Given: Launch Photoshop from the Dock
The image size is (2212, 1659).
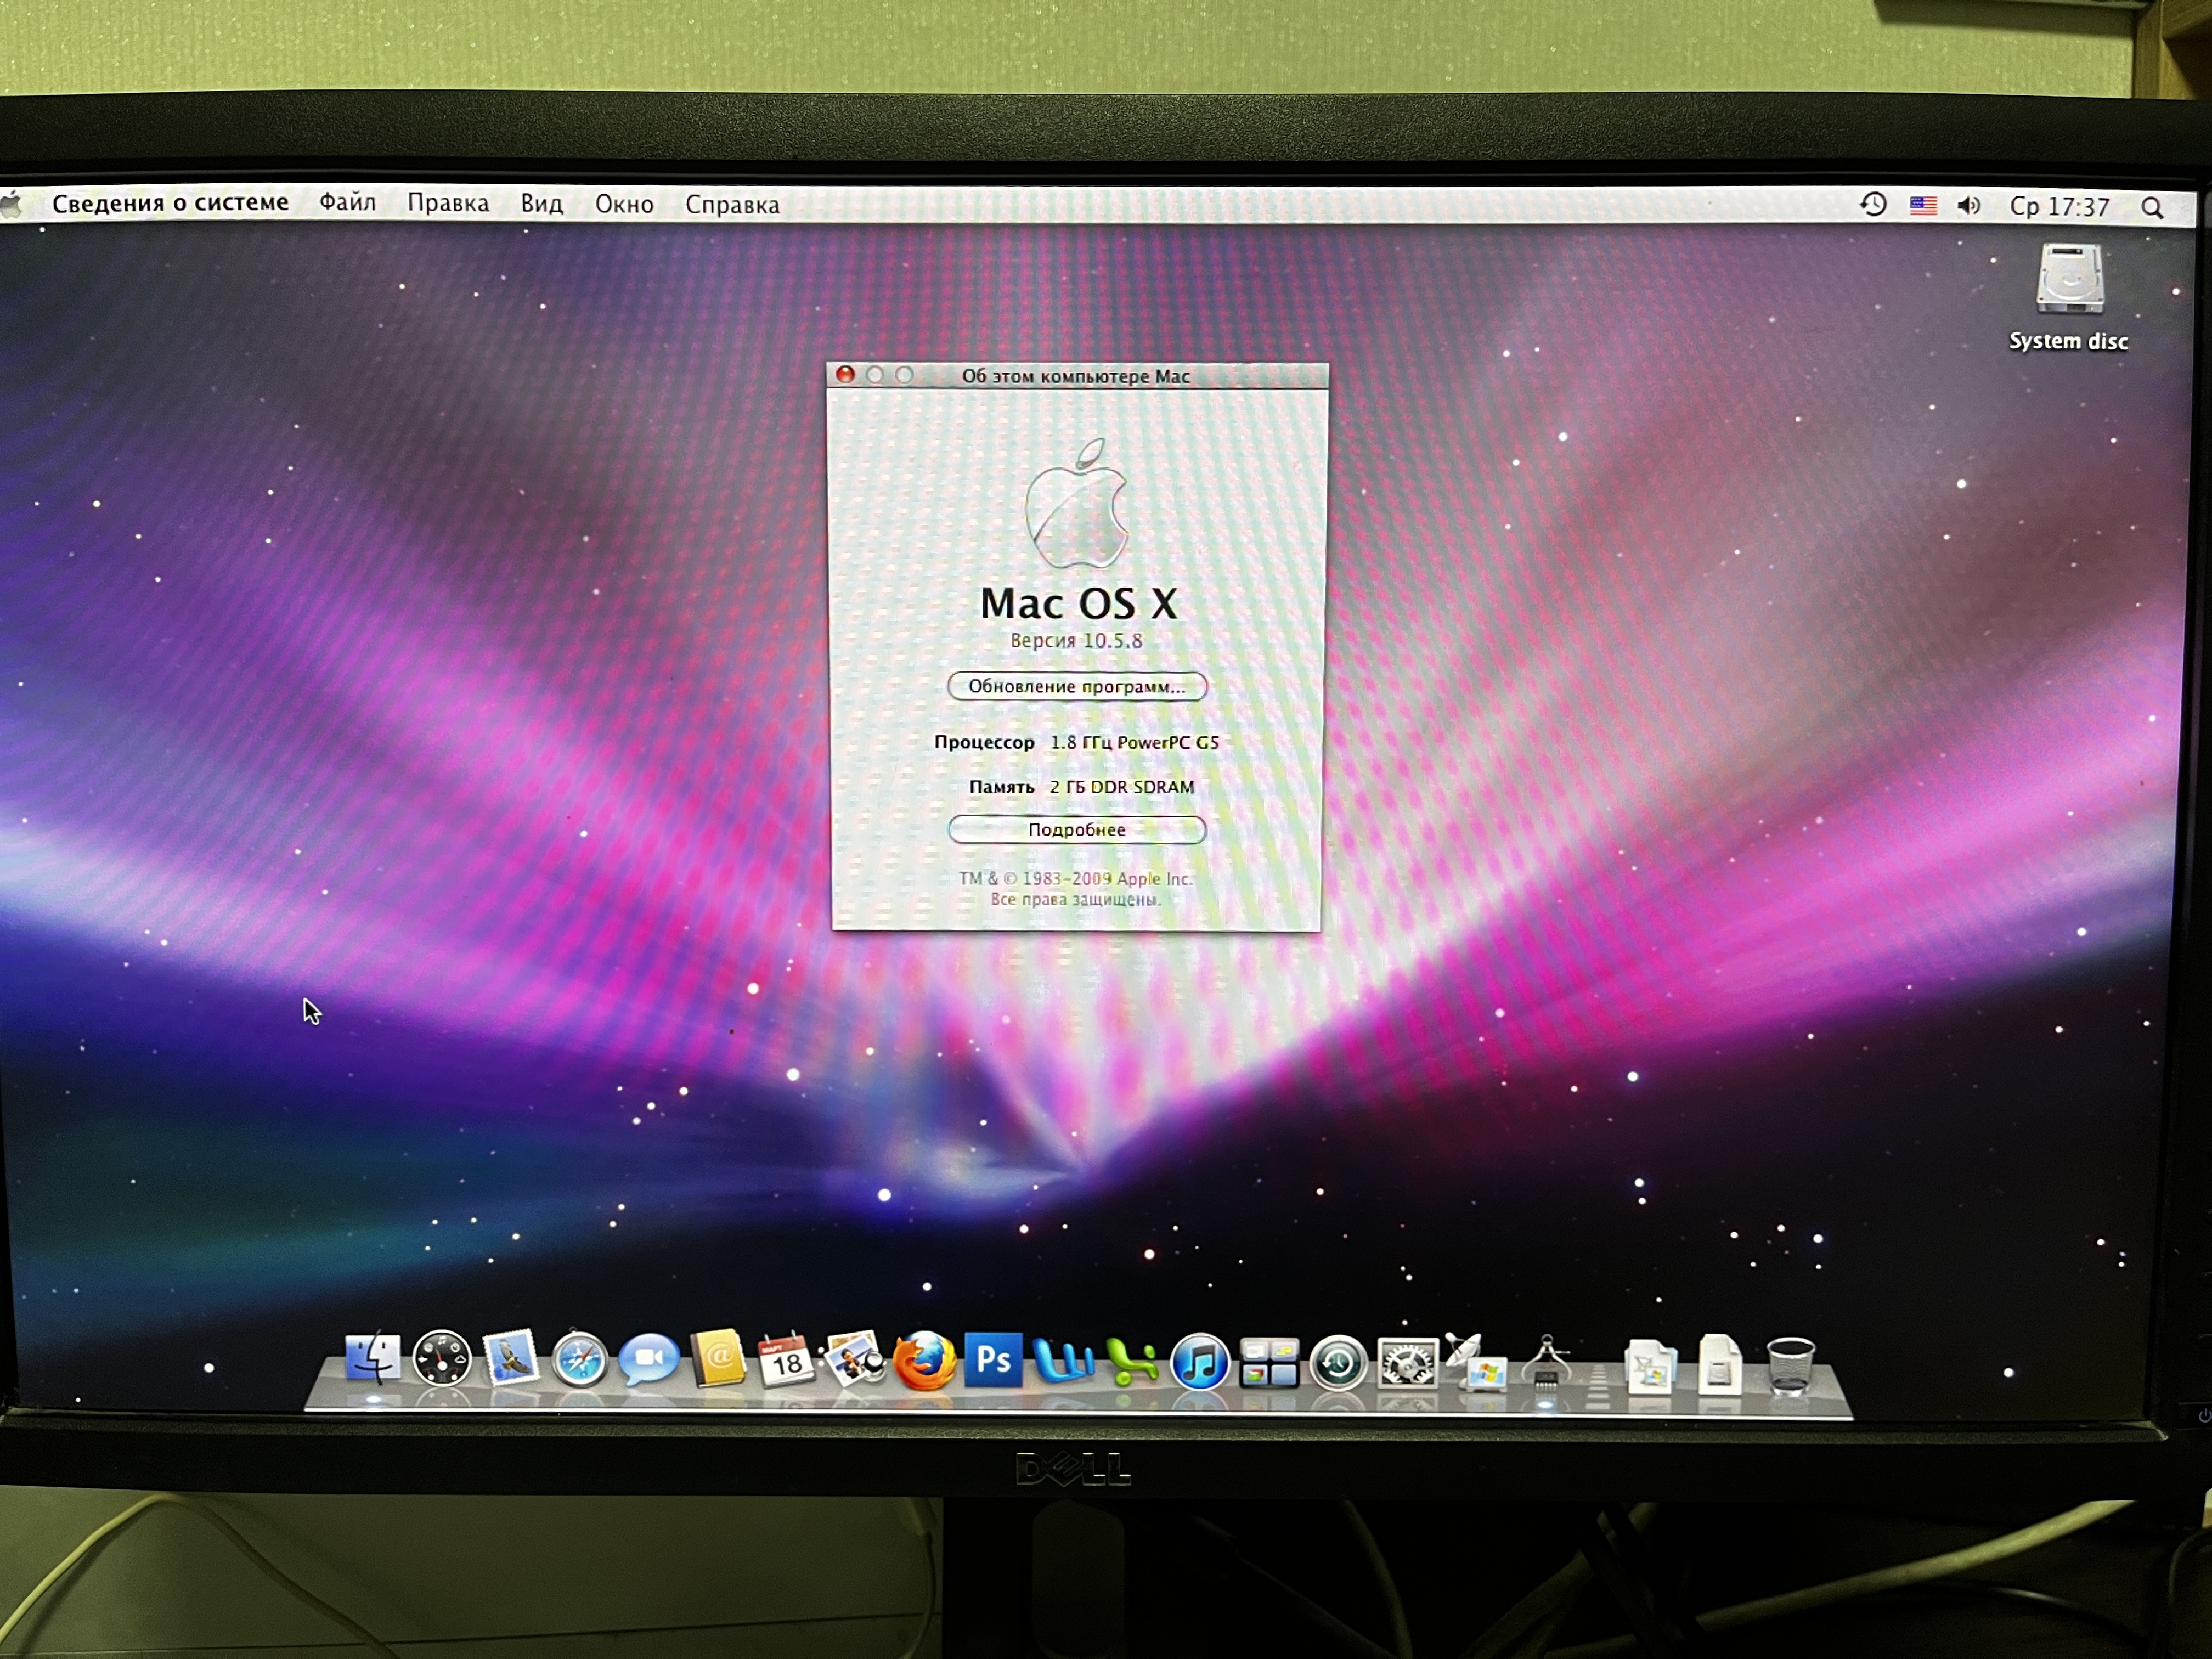Looking at the screenshot, I should coord(993,1360).
